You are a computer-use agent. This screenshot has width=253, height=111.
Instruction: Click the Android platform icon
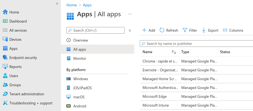68,106
